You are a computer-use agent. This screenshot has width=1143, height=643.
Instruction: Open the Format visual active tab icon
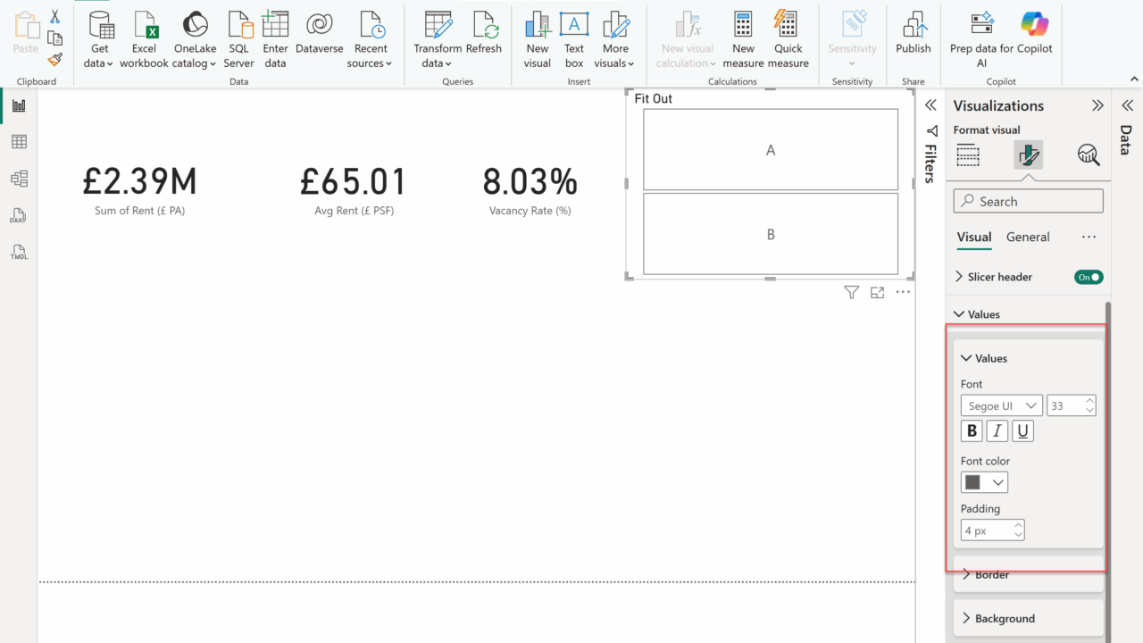[1028, 155]
